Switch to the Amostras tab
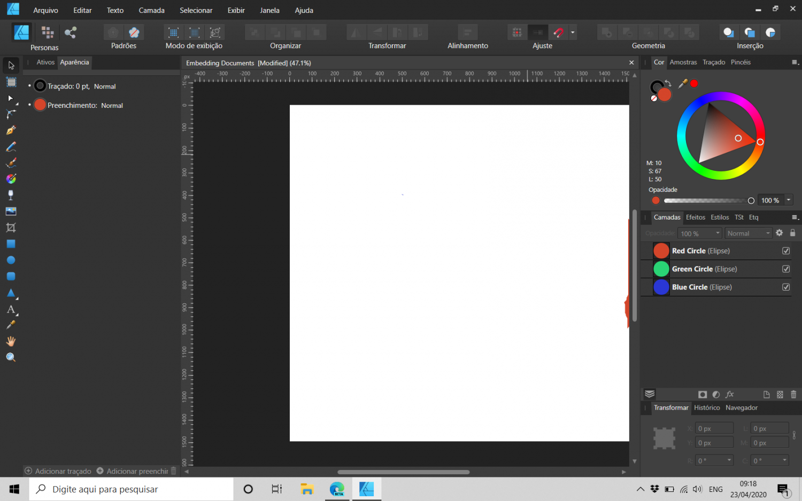 683,62
